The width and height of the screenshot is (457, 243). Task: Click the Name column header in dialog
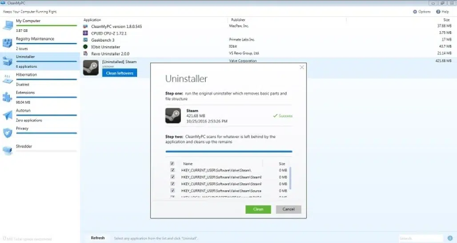coord(188,164)
